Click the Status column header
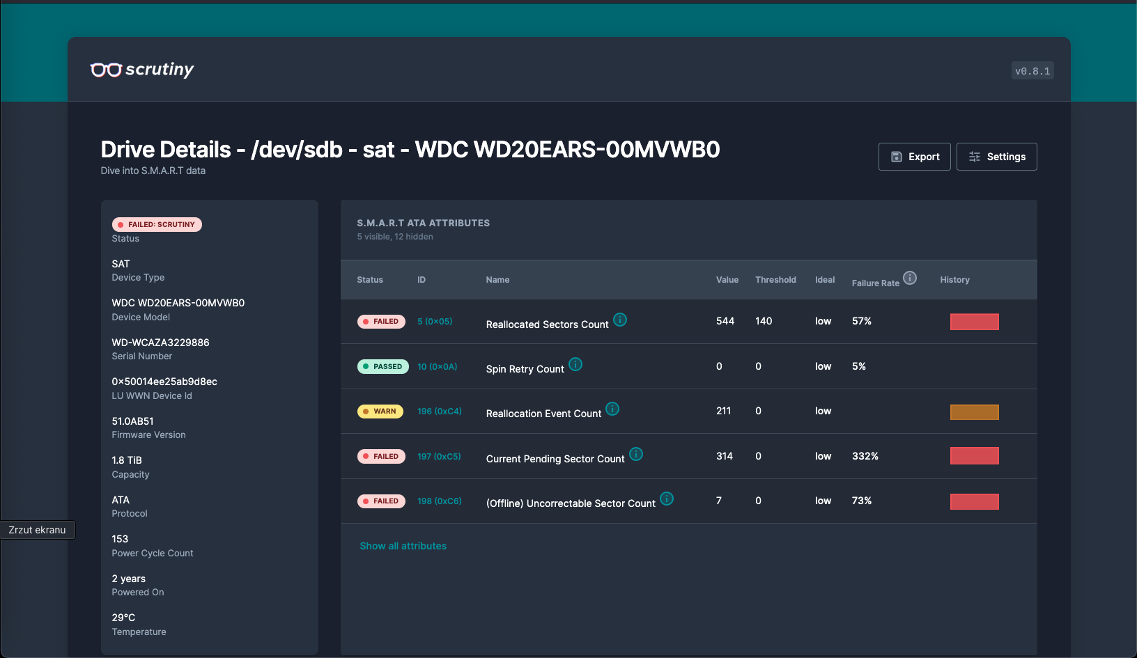 370,280
